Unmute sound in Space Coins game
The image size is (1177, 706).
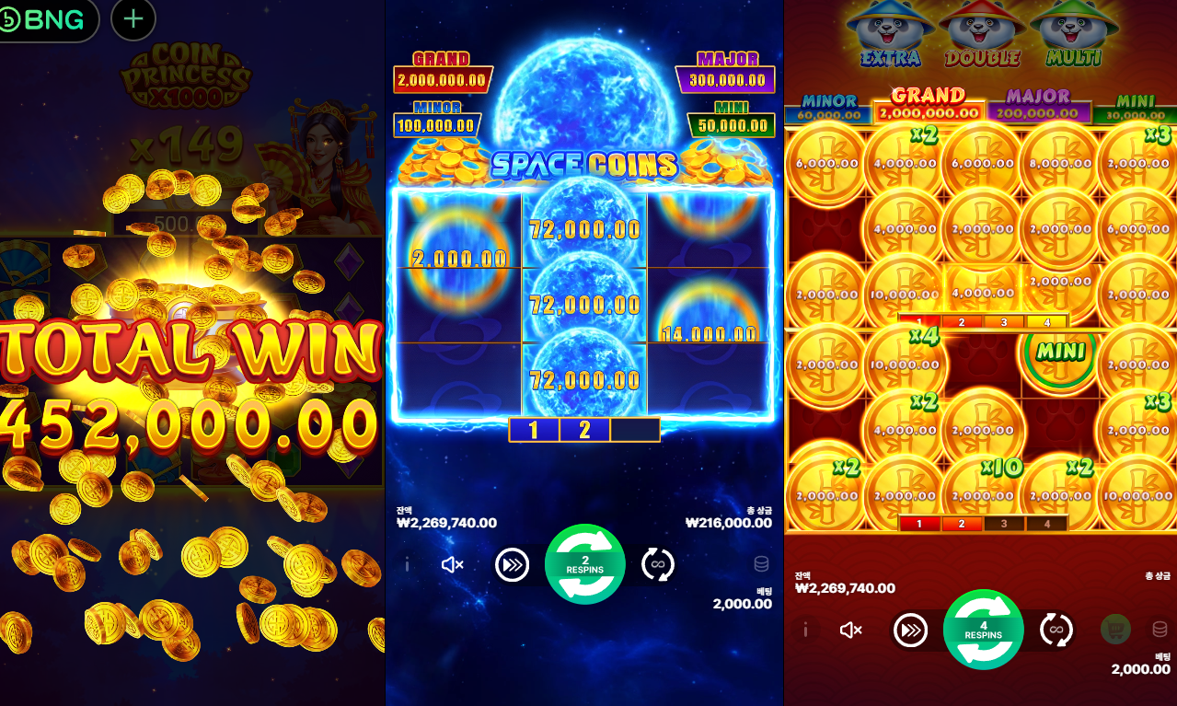[452, 564]
